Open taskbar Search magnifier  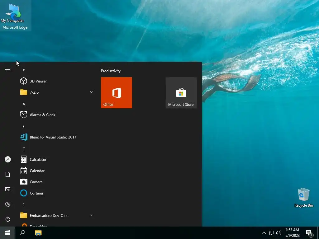[22, 233]
